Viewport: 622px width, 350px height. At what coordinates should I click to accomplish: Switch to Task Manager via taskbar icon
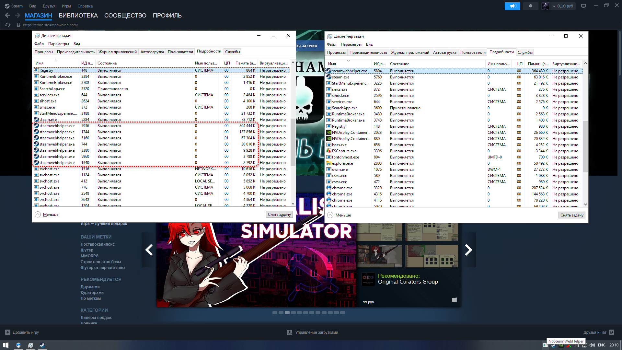pyautogui.click(x=30, y=345)
